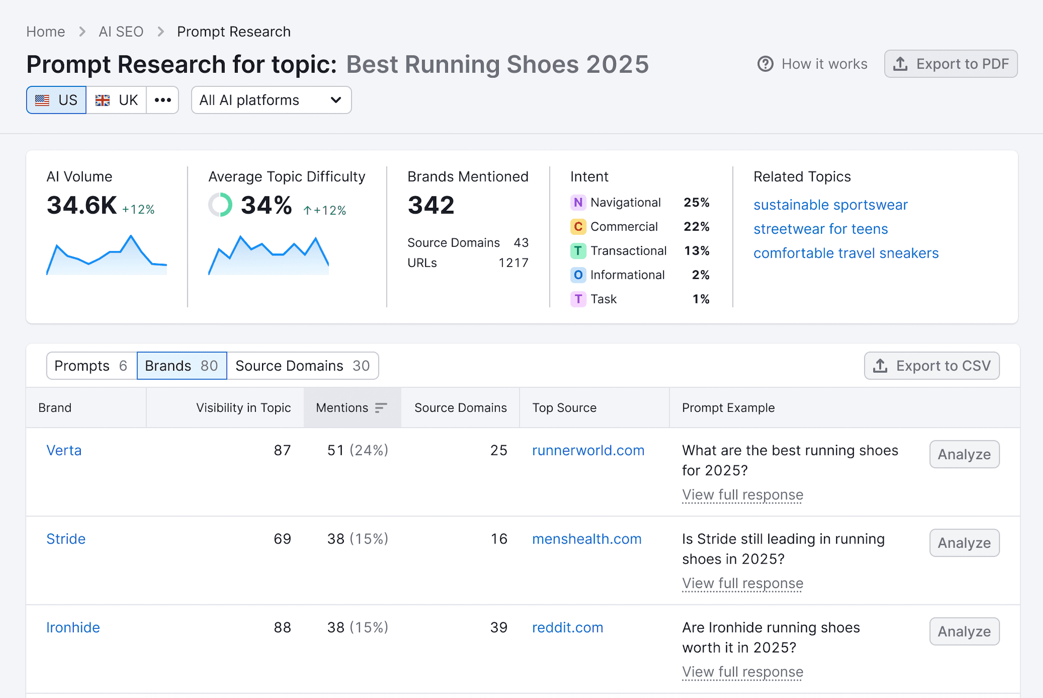Switch to the UK country toggle
This screenshot has width=1043, height=698.
tap(117, 100)
